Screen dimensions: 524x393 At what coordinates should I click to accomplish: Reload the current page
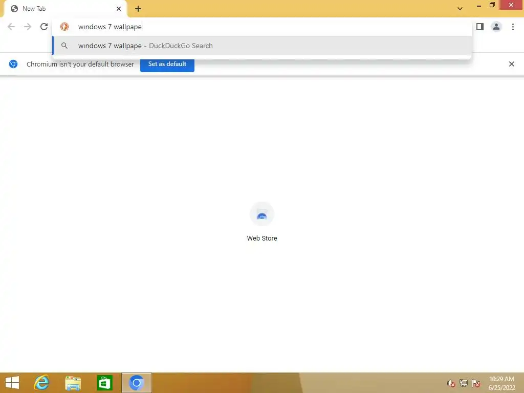coord(44,27)
